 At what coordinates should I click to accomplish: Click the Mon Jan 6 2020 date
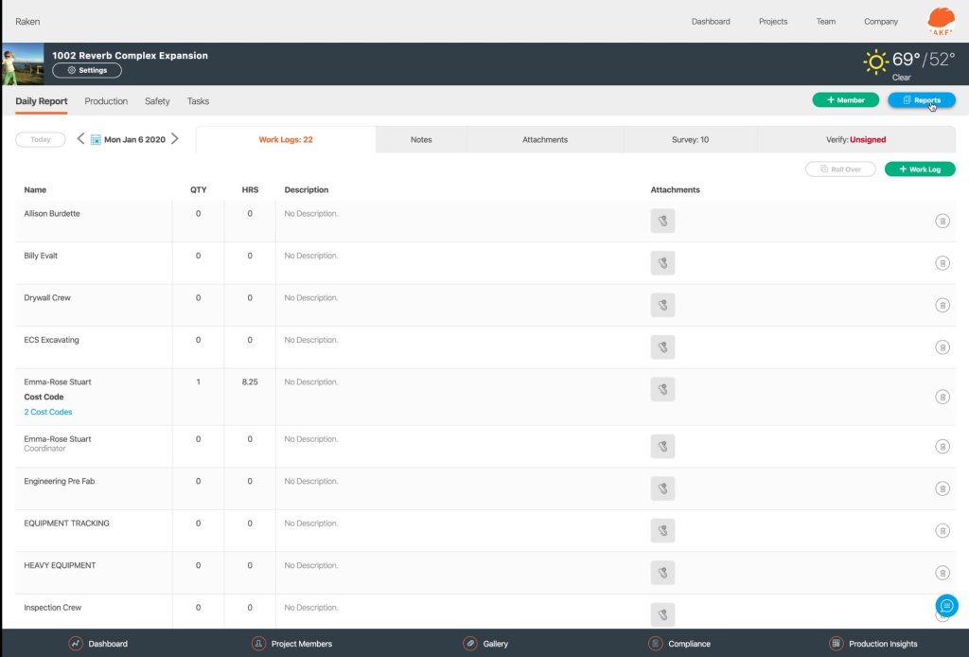[134, 140]
